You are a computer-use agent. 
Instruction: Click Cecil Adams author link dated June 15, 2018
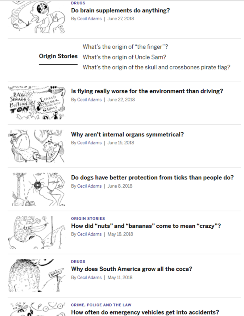(x=89, y=143)
